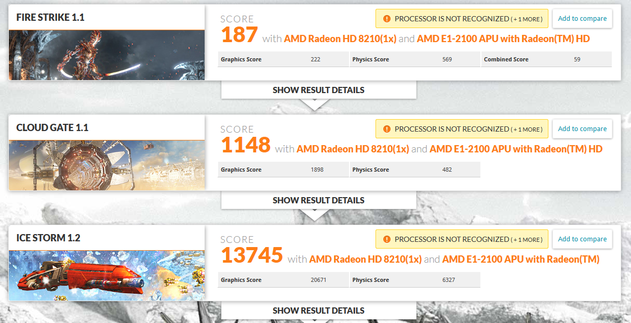Click the Fire Strike warning exclamation icon

point(386,19)
